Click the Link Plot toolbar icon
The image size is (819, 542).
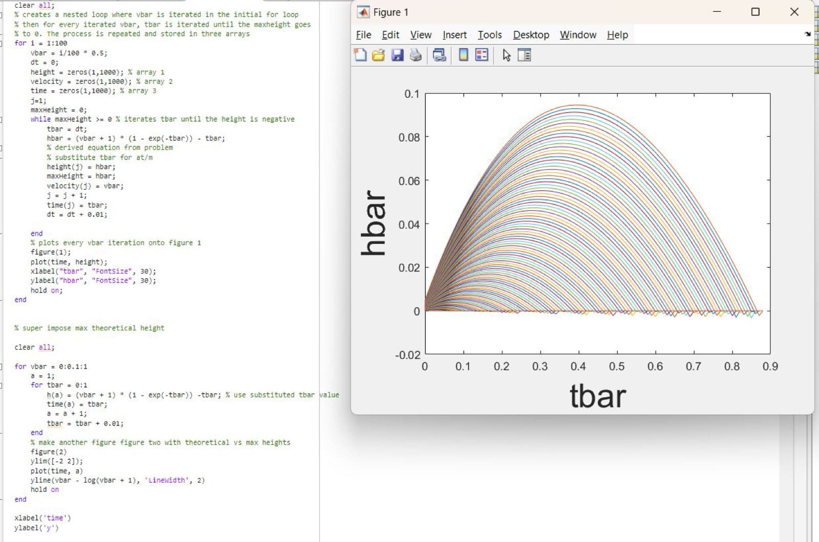[439, 55]
